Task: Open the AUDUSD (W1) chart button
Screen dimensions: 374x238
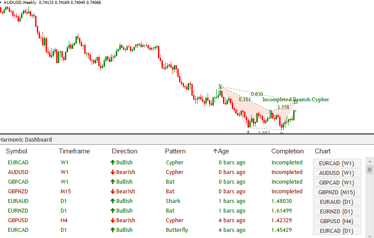Action: (337, 173)
